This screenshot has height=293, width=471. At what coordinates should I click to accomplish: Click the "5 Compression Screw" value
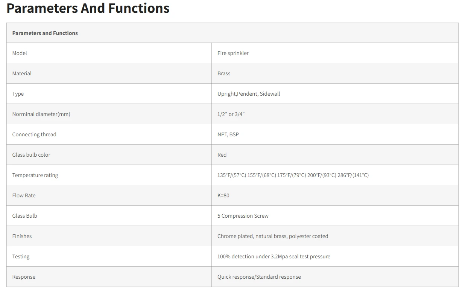pyautogui.click(x=243, y=216)
